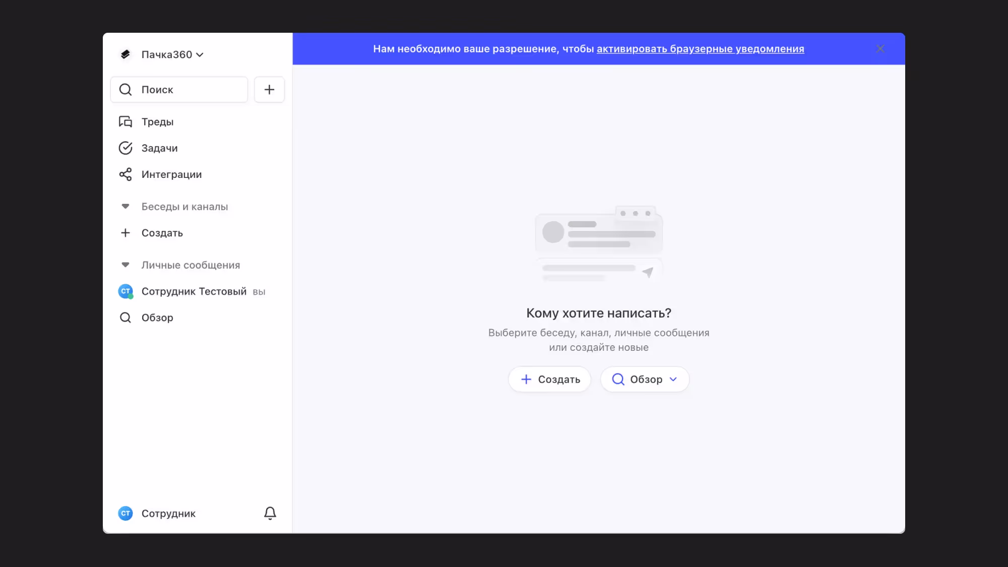Click the Интеграции share icon
Screen dimensions: 1008x567
click(x=125, y=174)
